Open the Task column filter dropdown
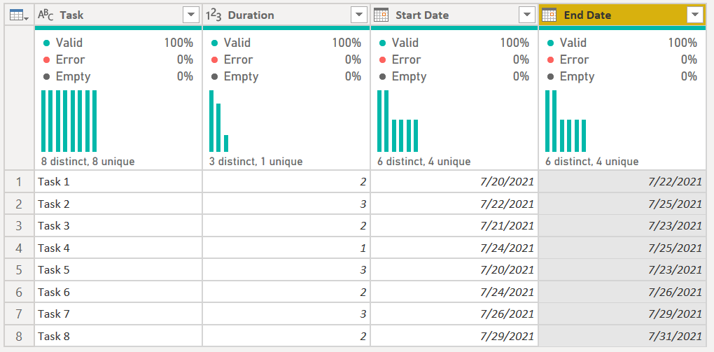714x352 pixels. 191,15
